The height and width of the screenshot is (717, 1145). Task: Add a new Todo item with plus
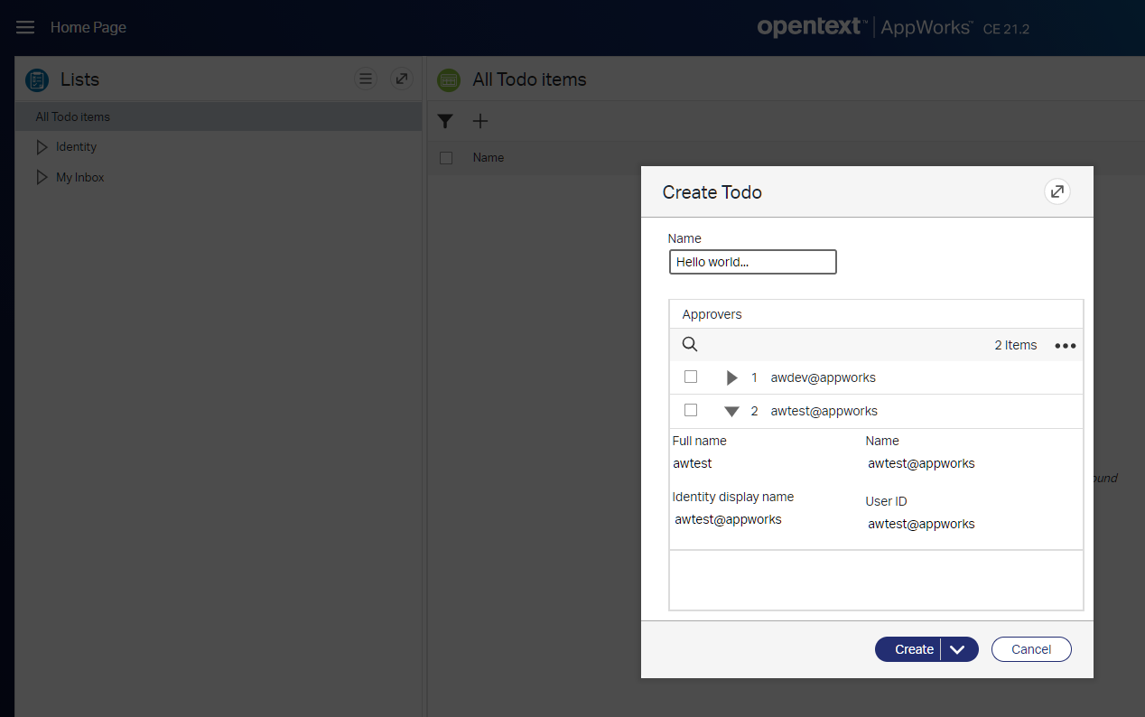tap(480, 121)
